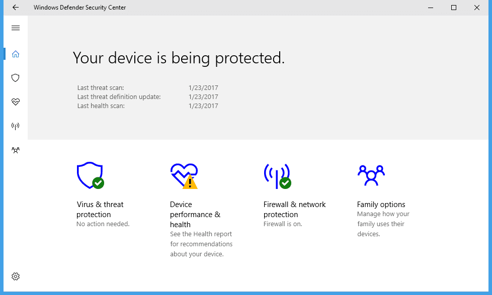Open the heart icon for Device performance
The height and width of the screenshot is (295, 492).
click(182, 173)
